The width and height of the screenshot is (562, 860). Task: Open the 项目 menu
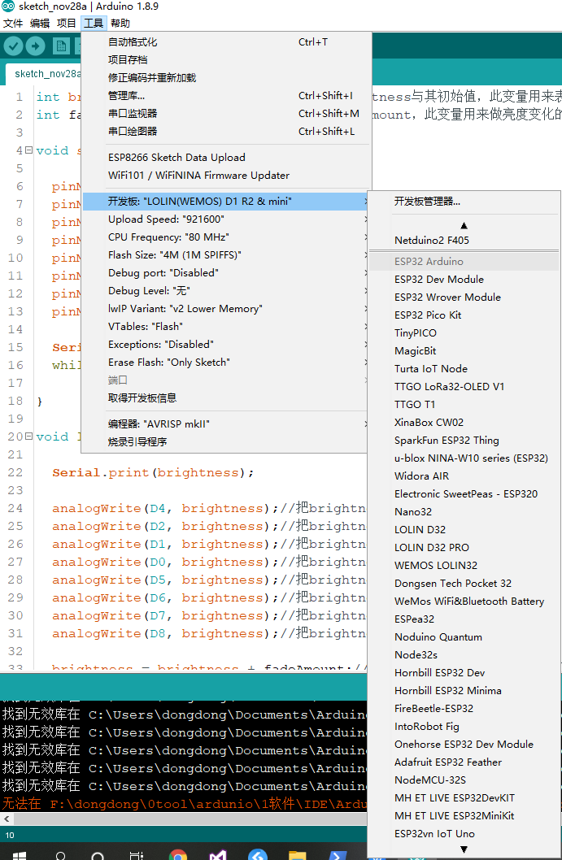click(x=67, y=23)
